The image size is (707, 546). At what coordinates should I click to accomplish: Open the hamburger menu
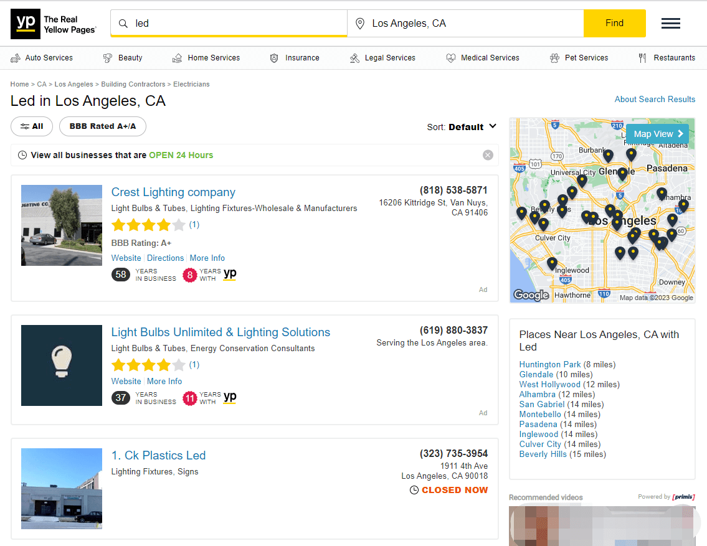pyautogui.click(x=670, y=24)
